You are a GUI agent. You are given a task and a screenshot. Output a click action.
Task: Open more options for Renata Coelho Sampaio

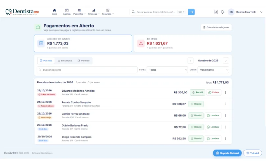tap(225, 104)
